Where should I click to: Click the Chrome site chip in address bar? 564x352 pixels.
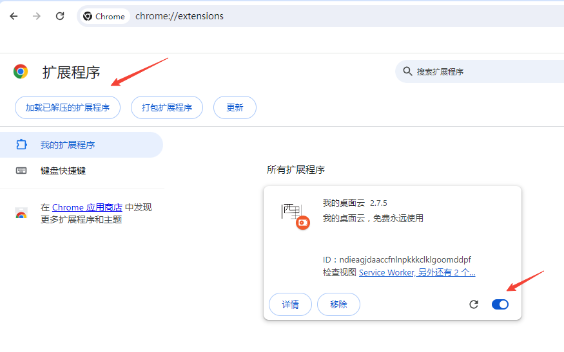click(x=104, y=16)
